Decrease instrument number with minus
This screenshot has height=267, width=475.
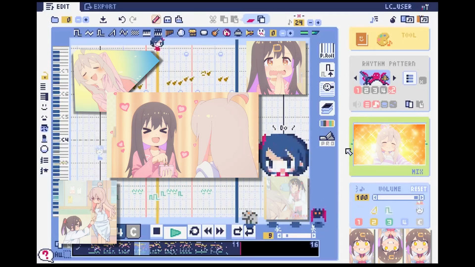tap(283, 33)
